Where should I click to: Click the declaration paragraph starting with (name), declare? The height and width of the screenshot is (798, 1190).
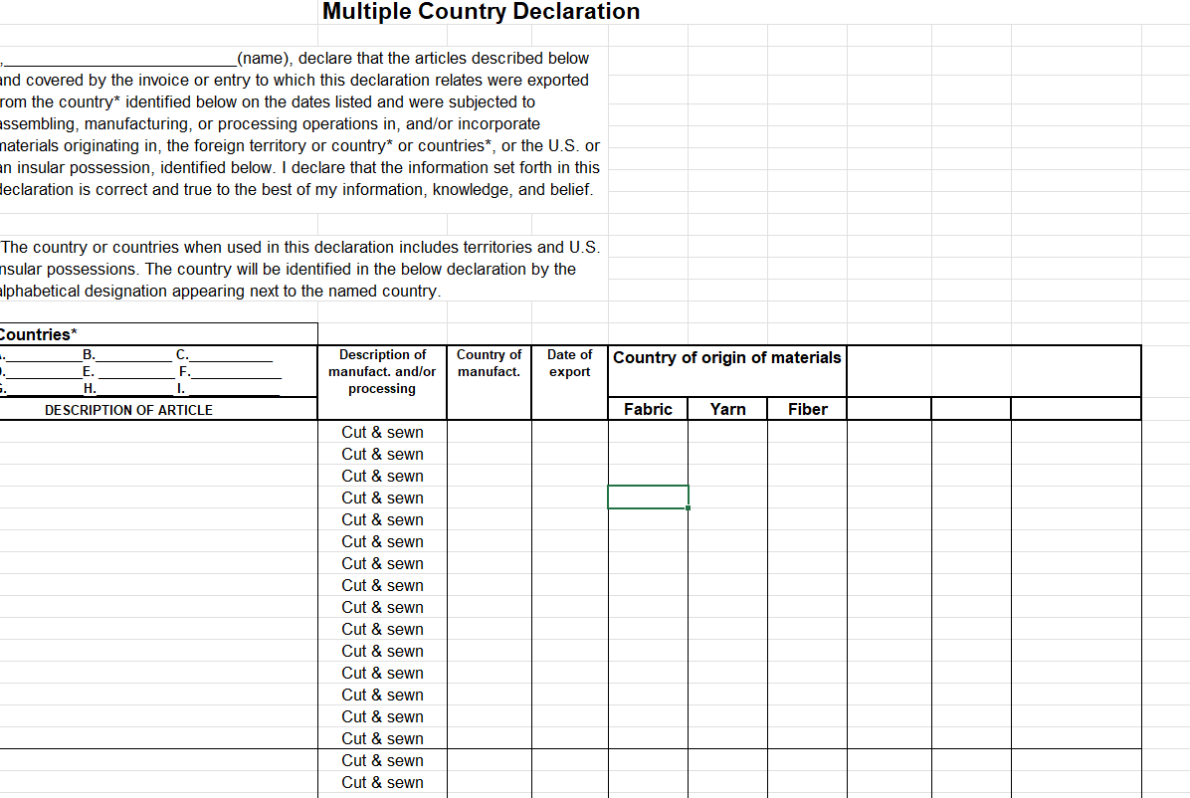298,123
